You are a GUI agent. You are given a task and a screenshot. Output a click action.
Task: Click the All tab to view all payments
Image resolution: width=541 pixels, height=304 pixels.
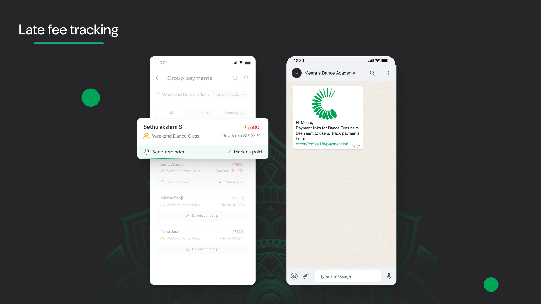(170, 113)
